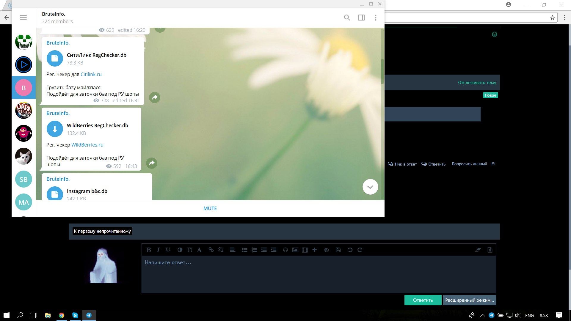Open channel three-dot options menu
Viewport: 571px width, 321px height.
coord(375,18)
